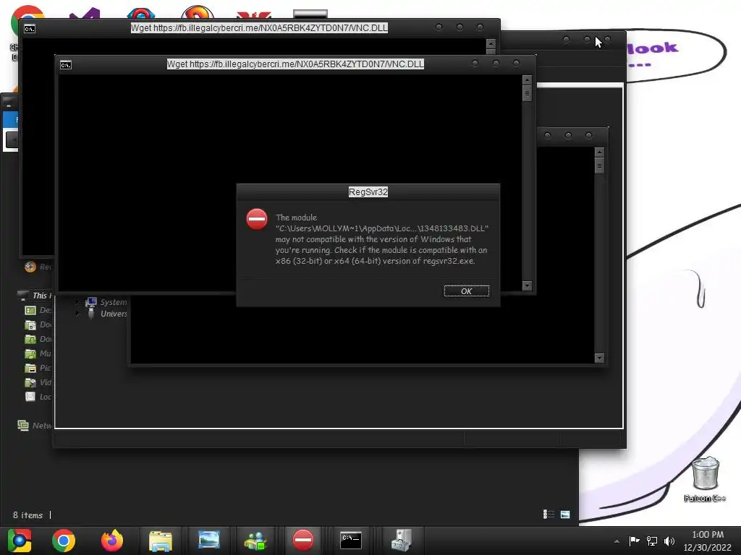Click scroll-down arrow in the front Wget window
This screenshot has width=741, height=555.
pos(527,285)
